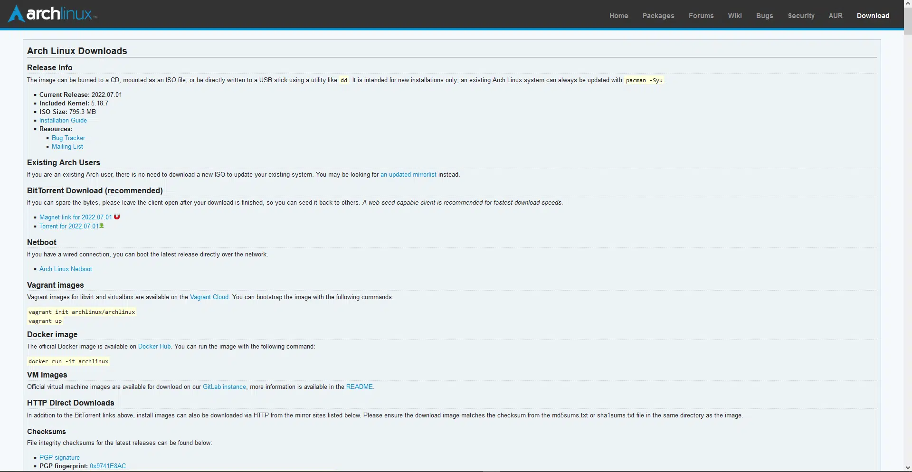
Task: Open the PGP signature link
Action: [x=59, y=458]
